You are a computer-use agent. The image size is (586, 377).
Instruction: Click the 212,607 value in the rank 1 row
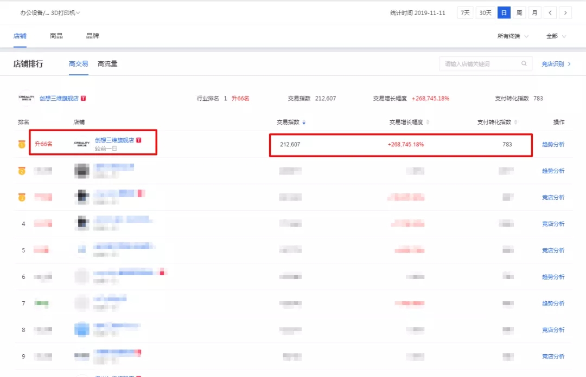pos(290,145)
